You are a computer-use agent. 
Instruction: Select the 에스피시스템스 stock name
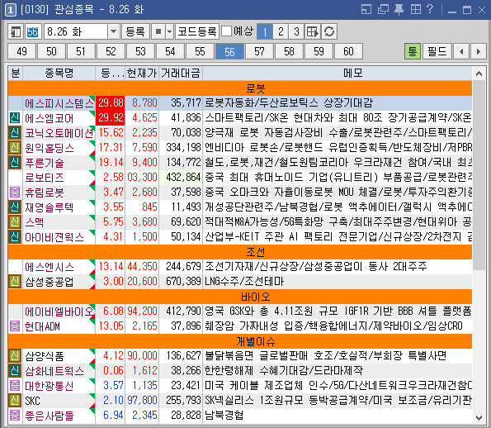[x=59, y=103]
